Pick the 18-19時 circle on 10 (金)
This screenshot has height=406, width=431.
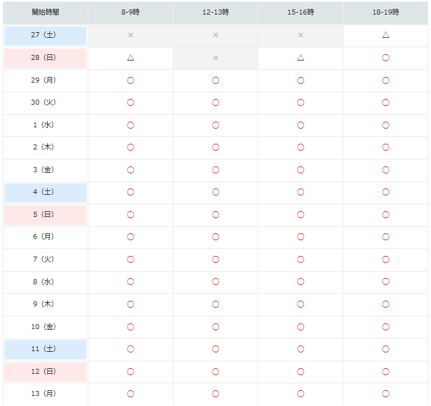tap(386, 327)
